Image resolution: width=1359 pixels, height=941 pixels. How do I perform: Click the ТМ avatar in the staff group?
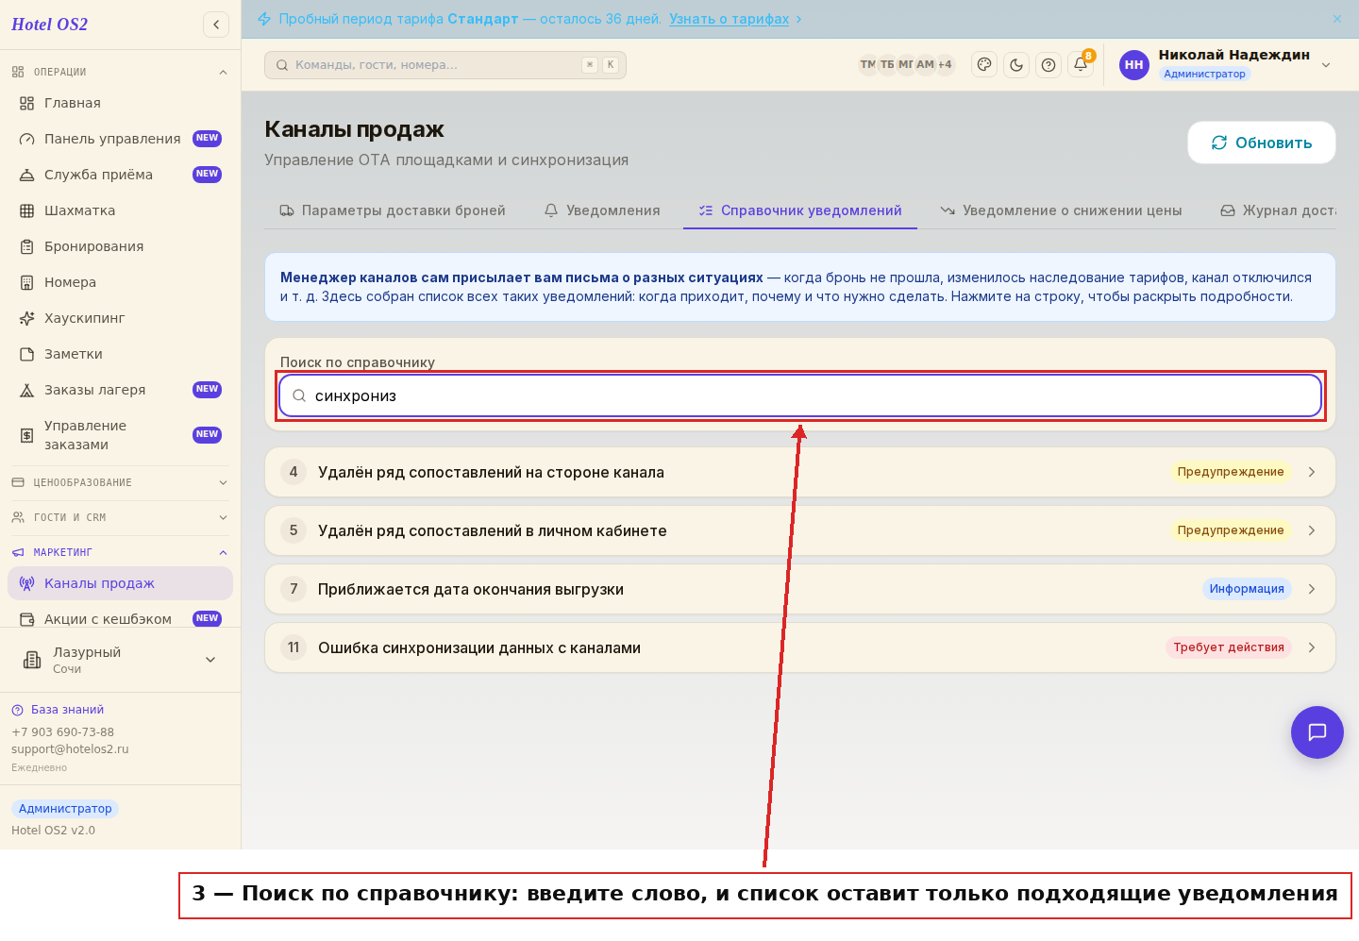[x=867, y=65]
